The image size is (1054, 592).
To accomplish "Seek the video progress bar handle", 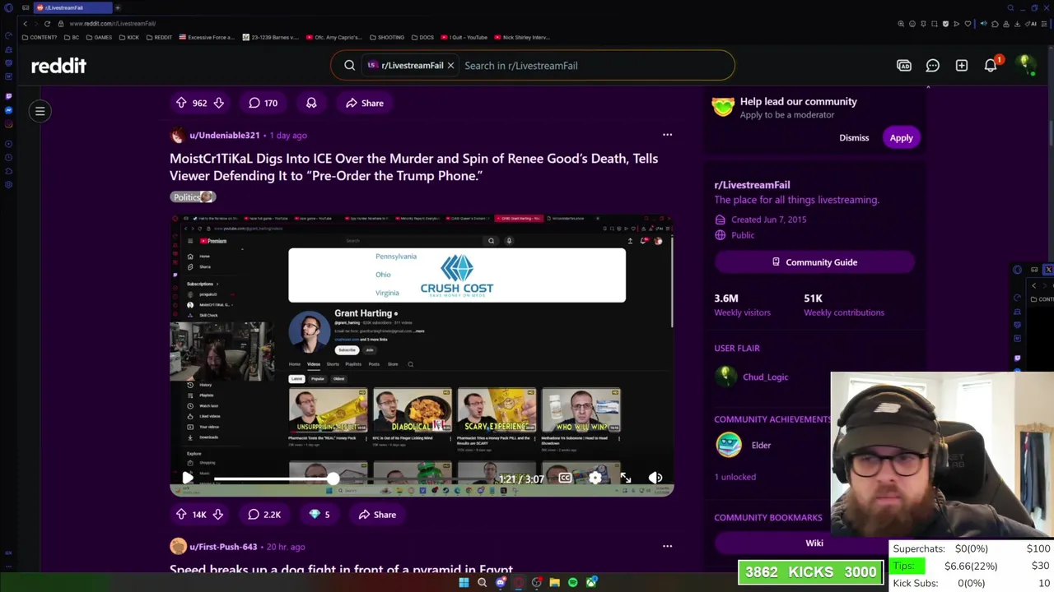I will (x=333, y=479).
